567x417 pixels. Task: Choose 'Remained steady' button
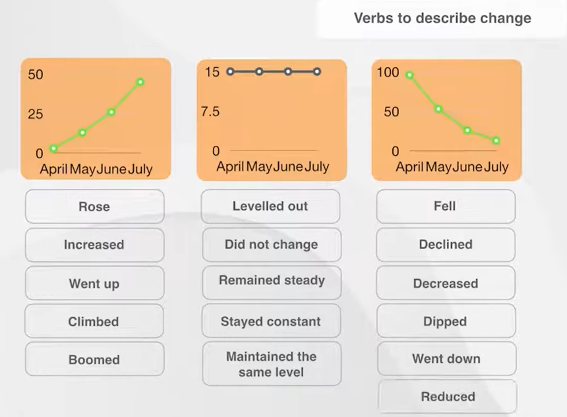click(x=272, y=281)
